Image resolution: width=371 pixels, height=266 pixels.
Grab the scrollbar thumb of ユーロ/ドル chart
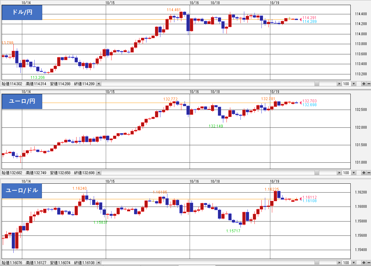click(x=317, y=263)
